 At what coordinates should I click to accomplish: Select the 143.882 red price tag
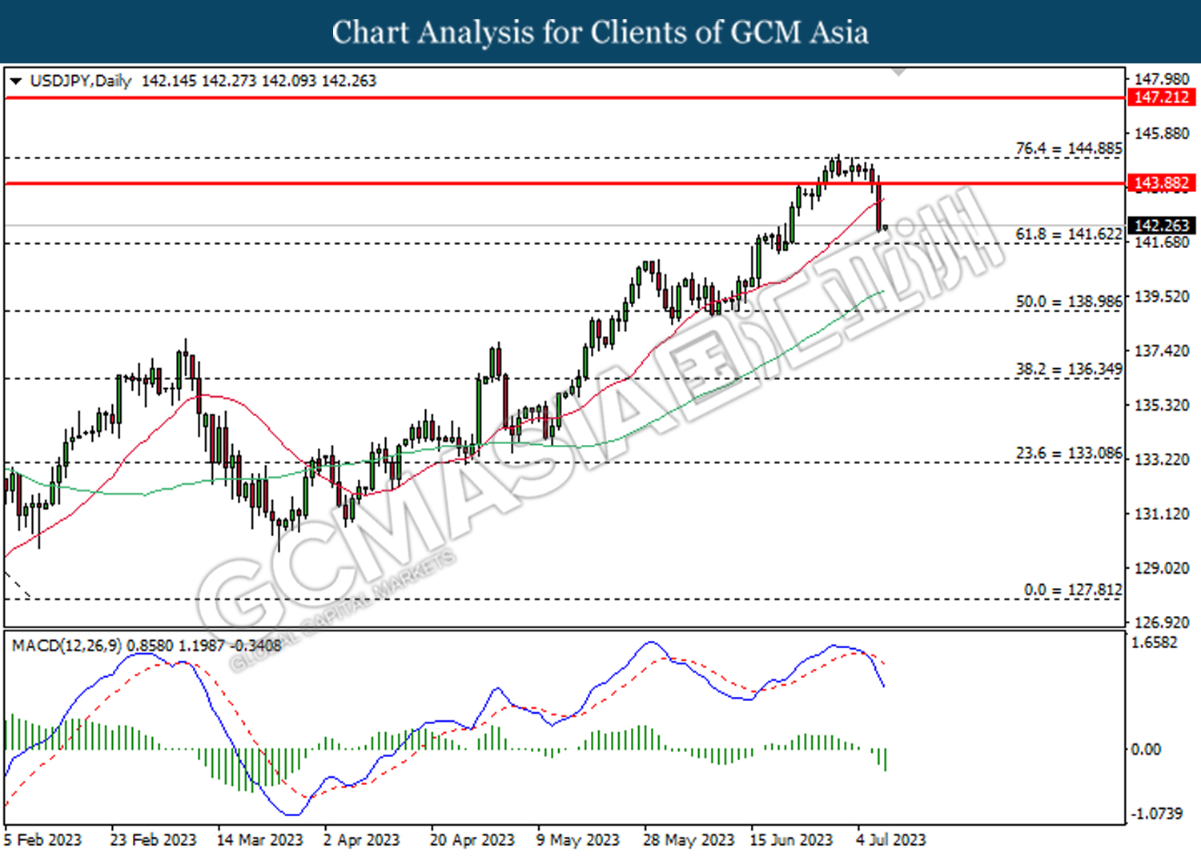[1162, 183]
